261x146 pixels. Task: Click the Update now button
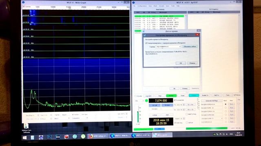tap(190, 47)
